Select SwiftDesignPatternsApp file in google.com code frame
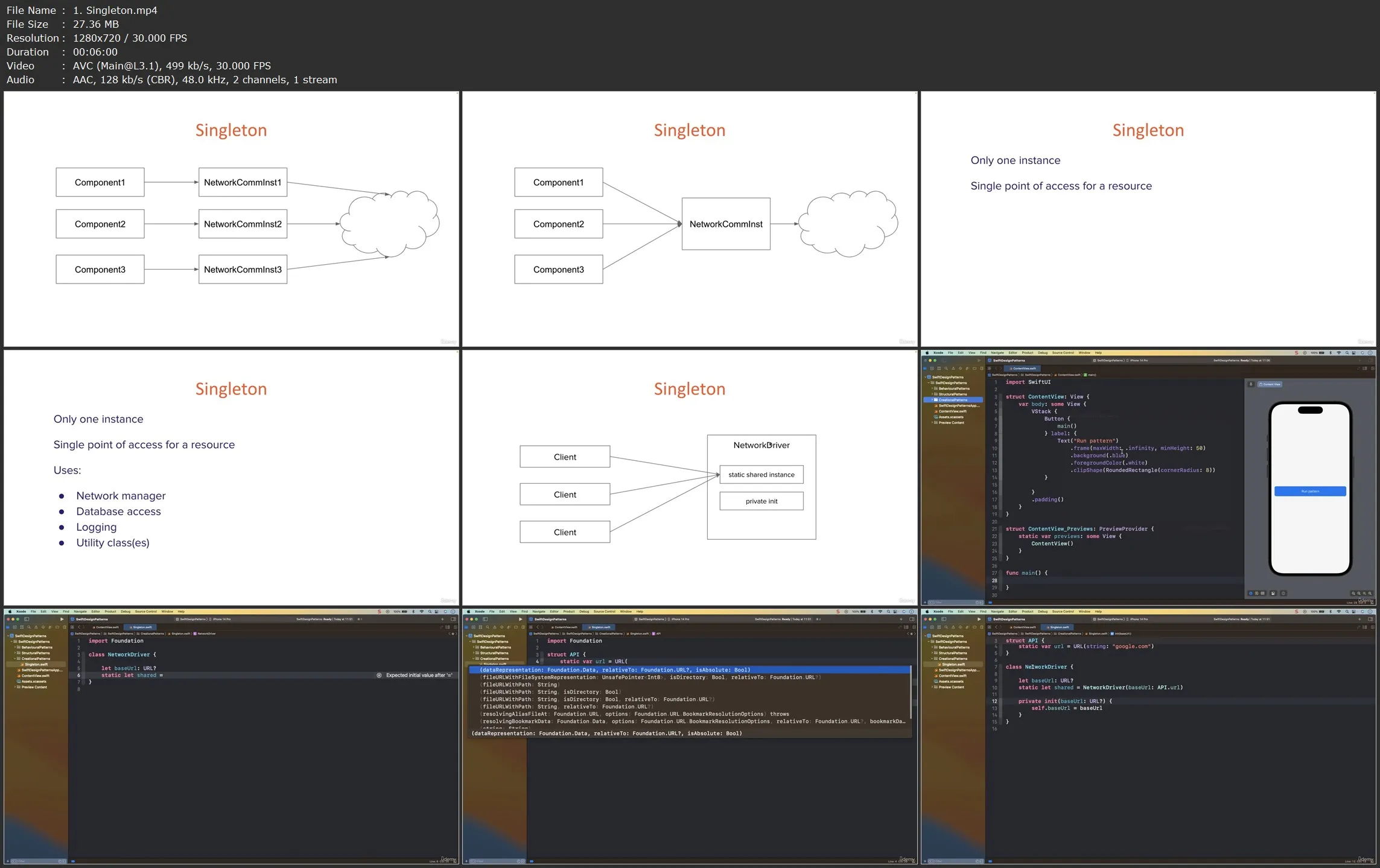 (957, 670)
